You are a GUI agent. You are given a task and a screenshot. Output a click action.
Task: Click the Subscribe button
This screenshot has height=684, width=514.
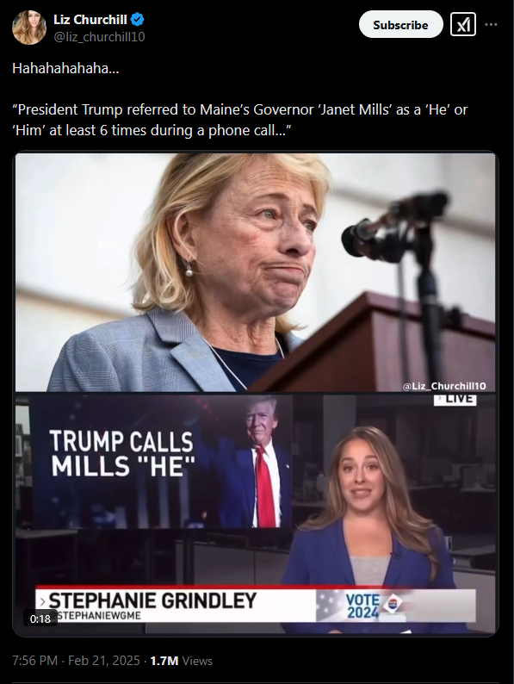click(400, 25)
